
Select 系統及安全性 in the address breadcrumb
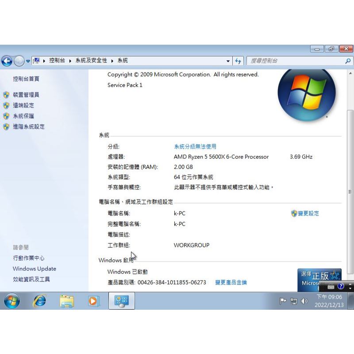point(91,61)
